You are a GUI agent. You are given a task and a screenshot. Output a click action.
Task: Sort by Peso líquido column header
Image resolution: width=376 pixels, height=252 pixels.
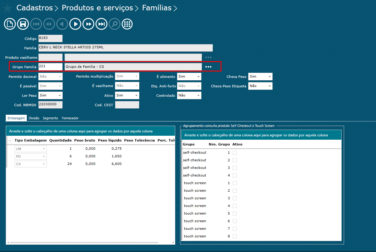coord(110,140)
